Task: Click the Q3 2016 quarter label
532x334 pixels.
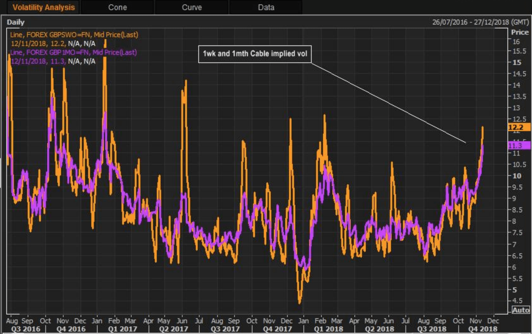Action: pyautogui.click(x=25, y=329)
